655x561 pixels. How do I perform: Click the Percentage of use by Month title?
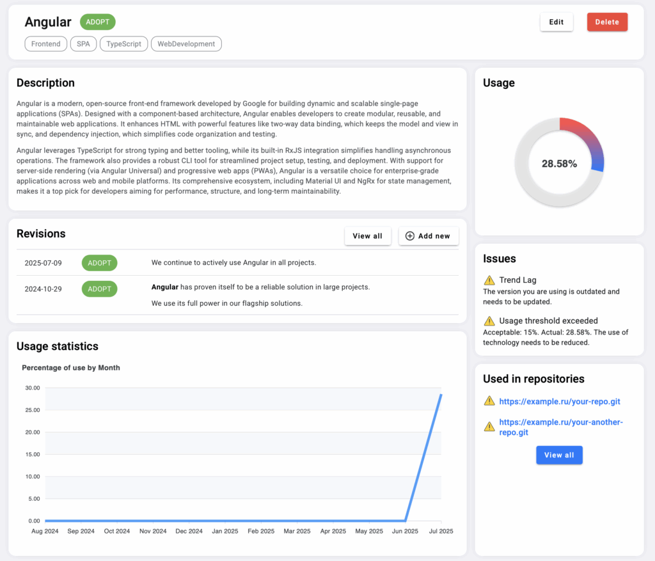[x=70, y=368]
